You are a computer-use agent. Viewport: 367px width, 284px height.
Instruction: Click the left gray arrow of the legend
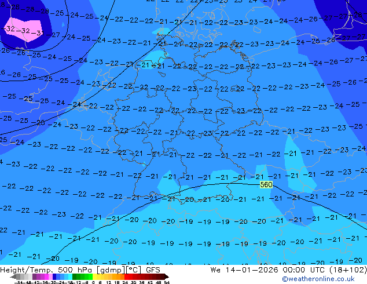(13, 276)
